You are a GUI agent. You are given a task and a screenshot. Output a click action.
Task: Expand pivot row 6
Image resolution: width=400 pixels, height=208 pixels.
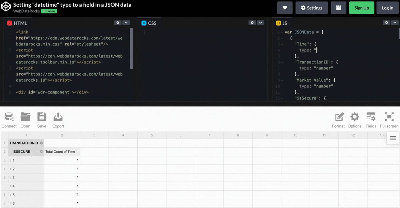click(x=10, y=203)
